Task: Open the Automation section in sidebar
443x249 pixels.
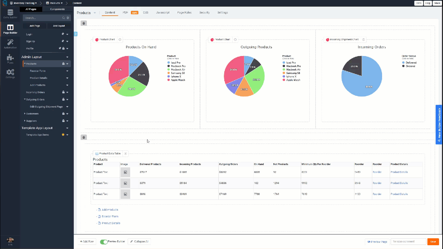Action: click(10, 44)
